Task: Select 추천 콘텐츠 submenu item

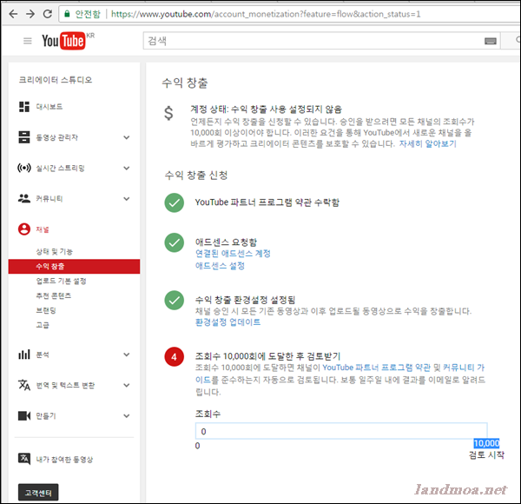Action: coord(54,295)
